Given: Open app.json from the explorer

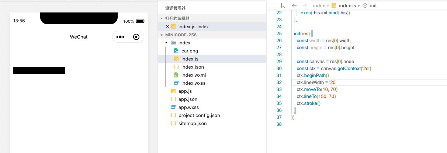Looking at the screenshot, I should 188,99.
